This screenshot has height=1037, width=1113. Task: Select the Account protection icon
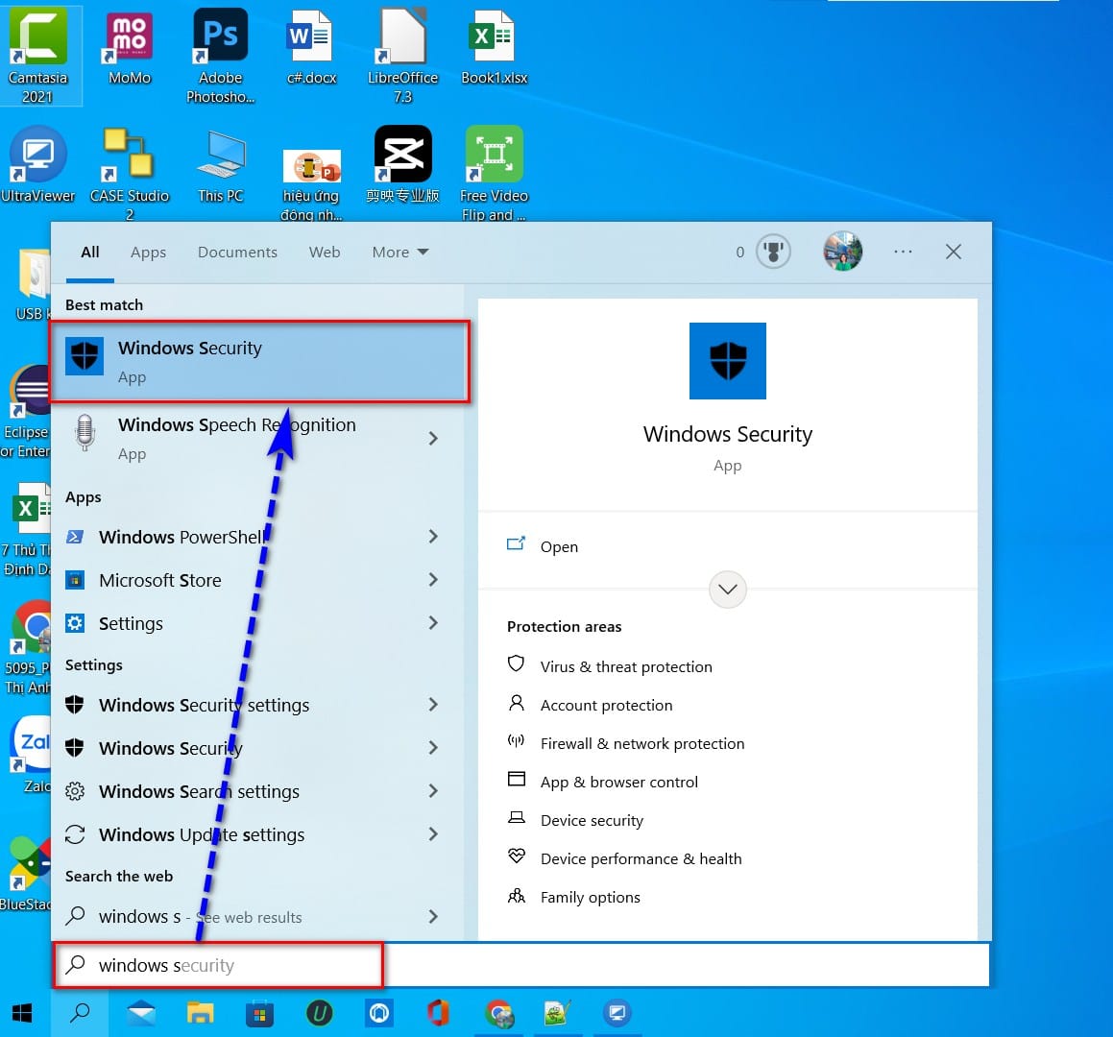pyautogui.click(x=517, y=704)
